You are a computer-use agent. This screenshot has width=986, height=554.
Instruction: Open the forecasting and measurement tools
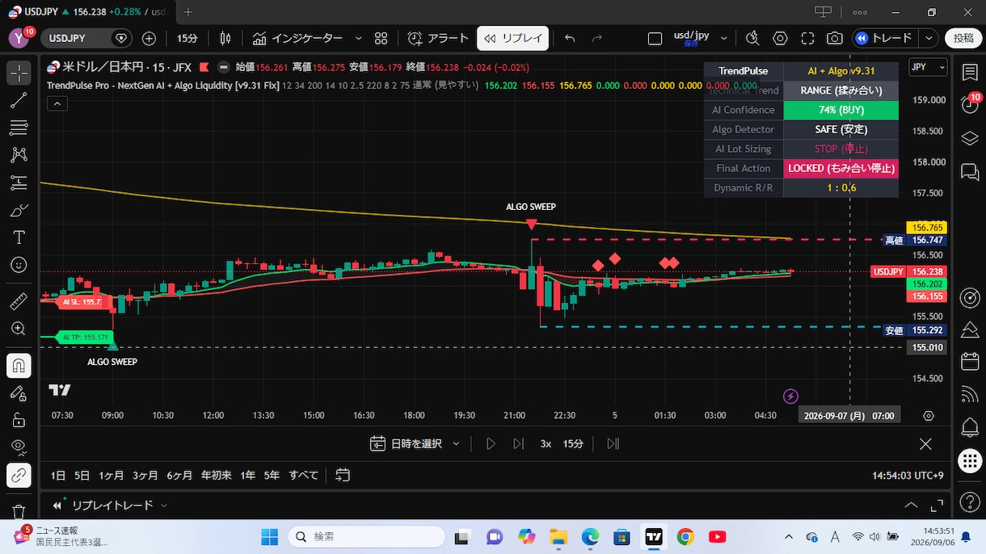(19, 183)
